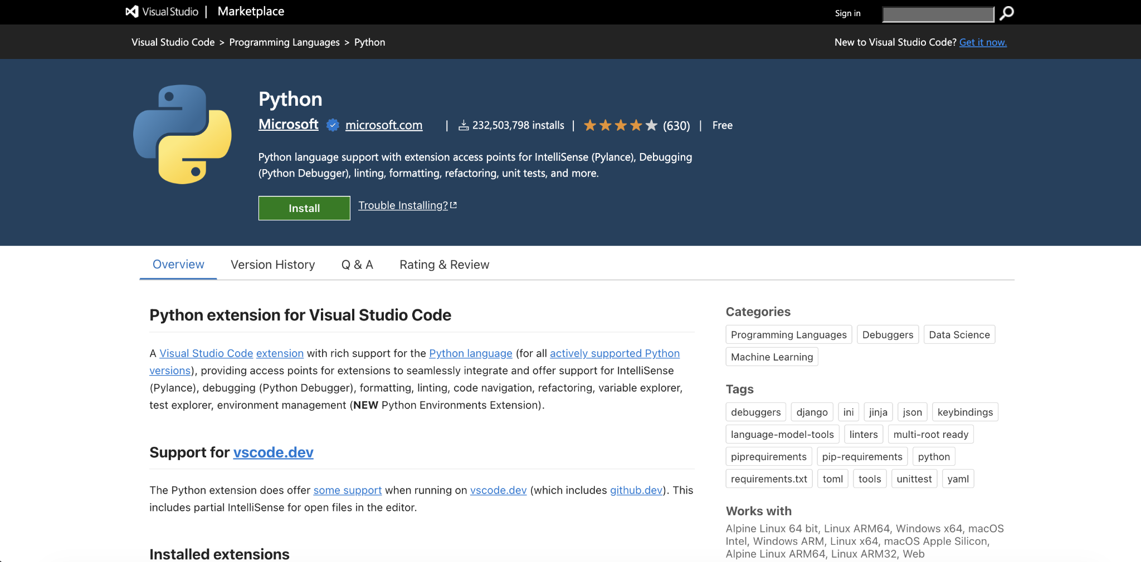1141x562 pixels.
Task: Click the Get it now link
Action: tap(983, 42)
